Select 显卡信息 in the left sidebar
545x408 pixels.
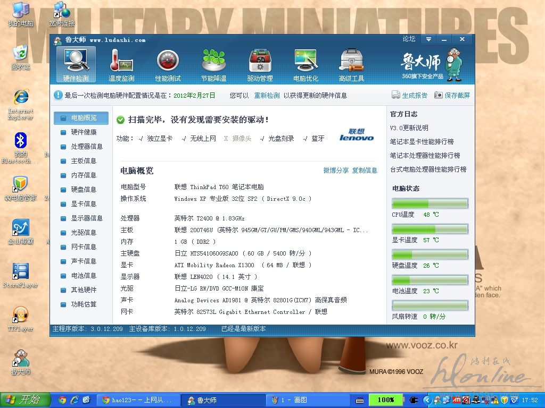click(x=84, y=204)
